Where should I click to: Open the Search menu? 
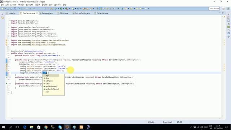(38, 5)
